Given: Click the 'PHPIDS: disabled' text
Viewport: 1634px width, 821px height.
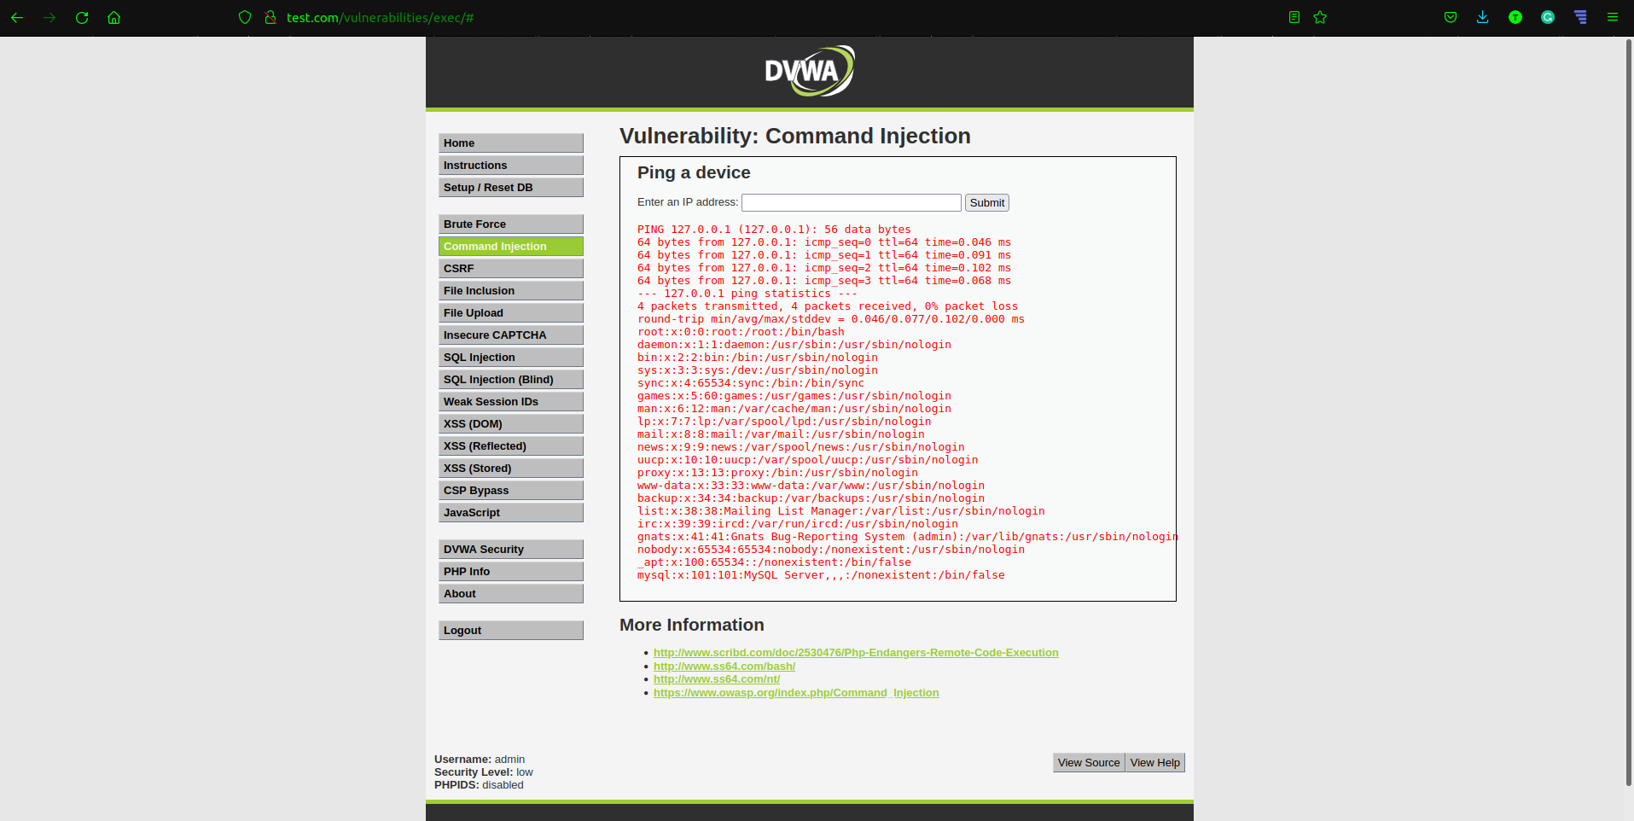Looking at the screenshot, I should pyautogui.click(x=479, y=785).
